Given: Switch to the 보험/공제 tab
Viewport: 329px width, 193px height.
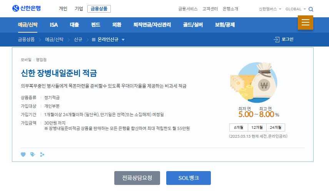Looking at the screenshot, I should 225,25.
